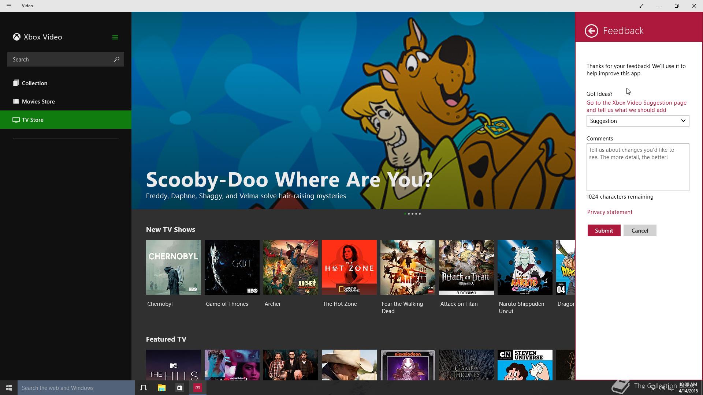
Task: Click into the Comments text box
Action: point(638,167)
